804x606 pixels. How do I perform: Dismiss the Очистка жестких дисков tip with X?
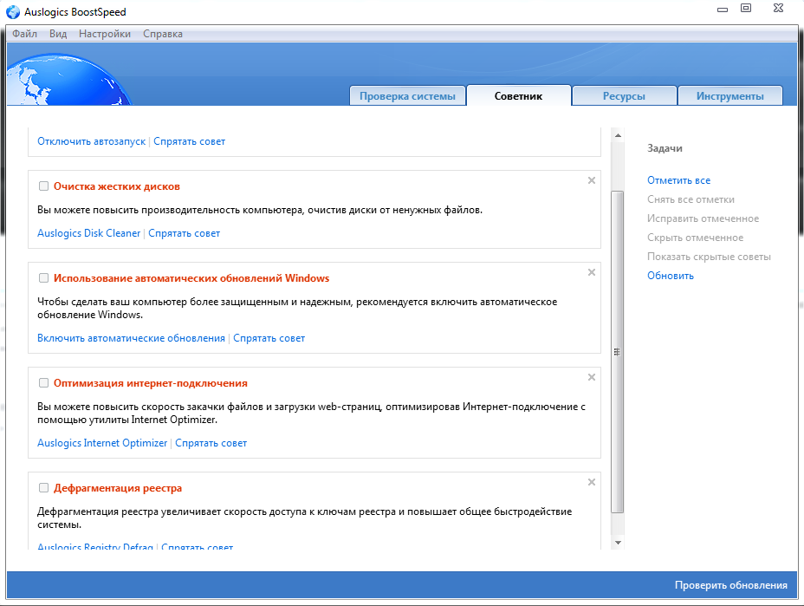[591, 180]
